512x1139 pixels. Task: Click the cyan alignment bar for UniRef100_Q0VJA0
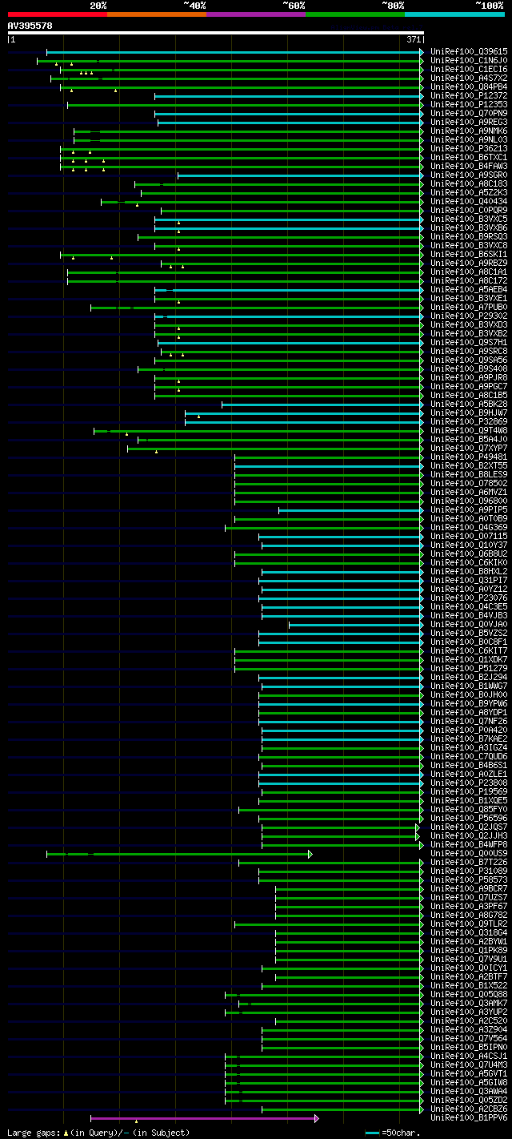tap(356, 624)
